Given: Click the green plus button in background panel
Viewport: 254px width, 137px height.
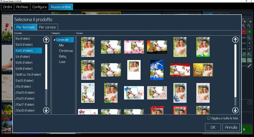Looking at the screenshot, I should [x=249, y=32].
